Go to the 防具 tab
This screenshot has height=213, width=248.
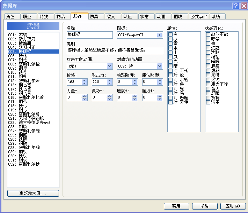(x=96, y=16)
